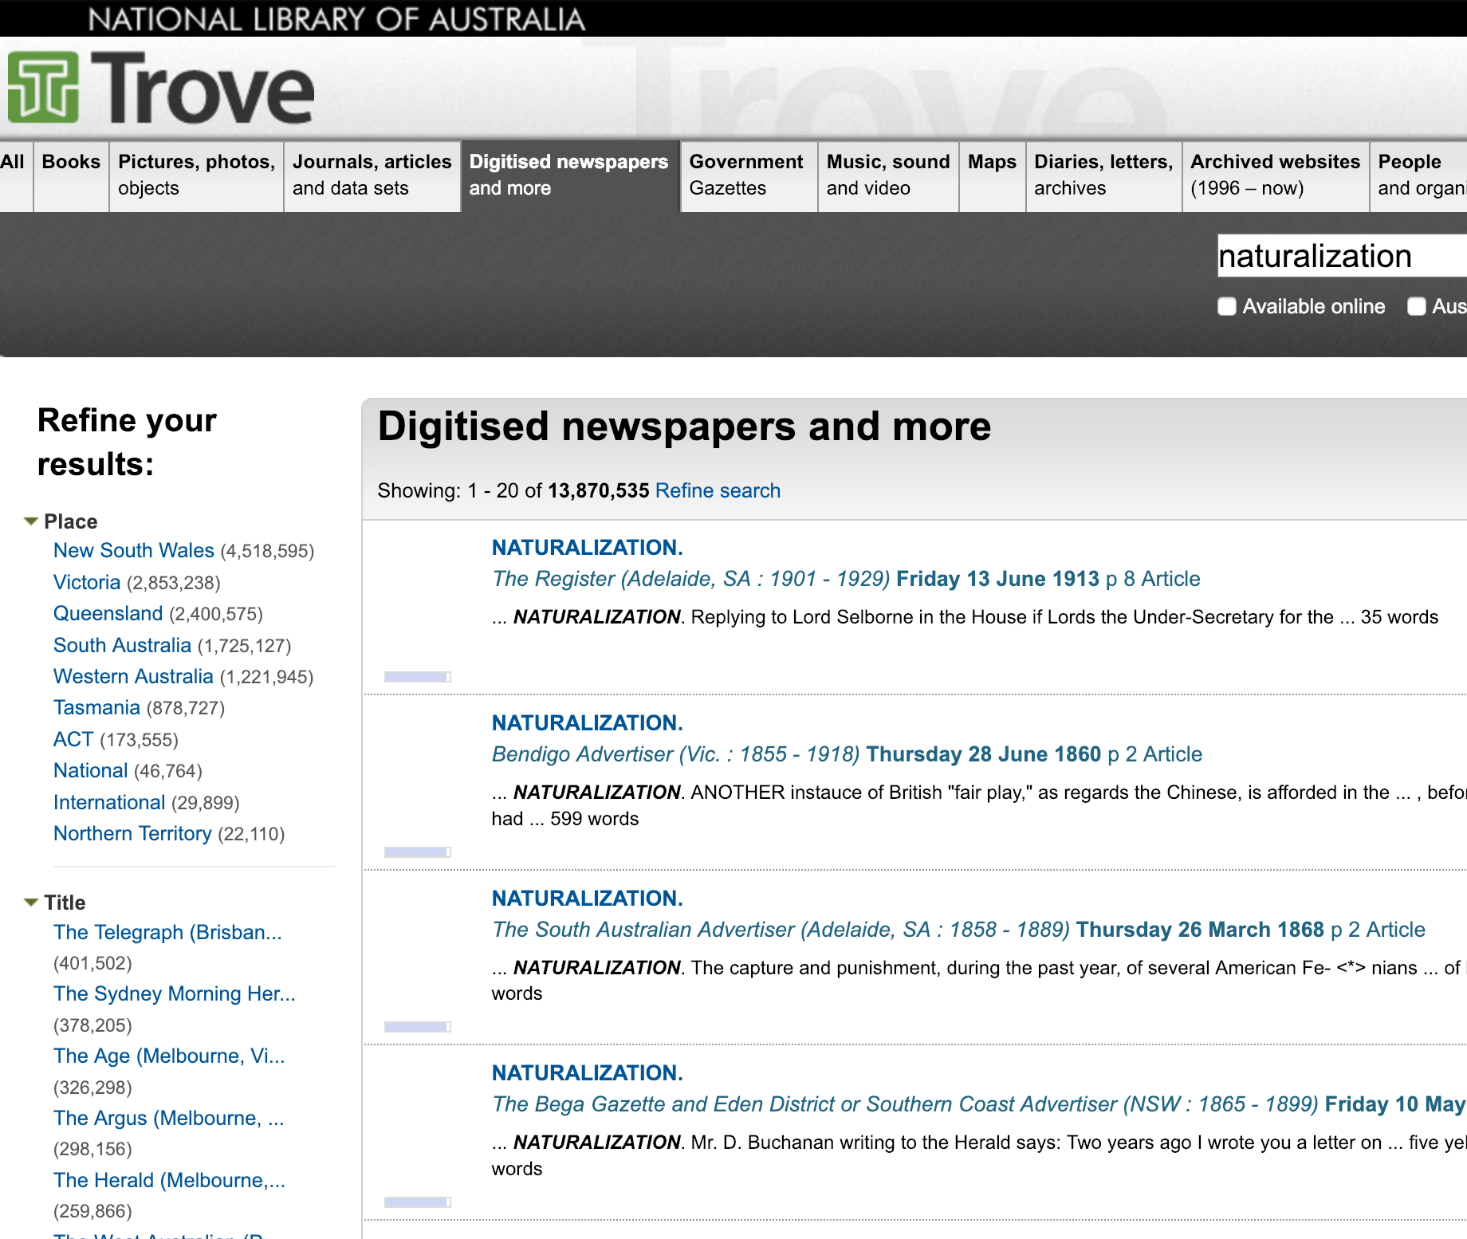Open The Register Friday 13 June 1913 link
This screenshot has width=1467, height=1239.
846,579
